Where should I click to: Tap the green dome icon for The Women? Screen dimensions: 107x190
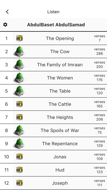[19, 78]
